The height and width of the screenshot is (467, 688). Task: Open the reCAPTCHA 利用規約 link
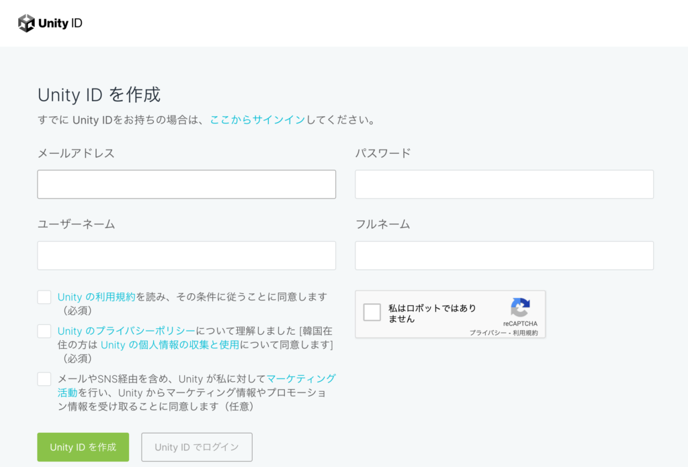point(525,333)
